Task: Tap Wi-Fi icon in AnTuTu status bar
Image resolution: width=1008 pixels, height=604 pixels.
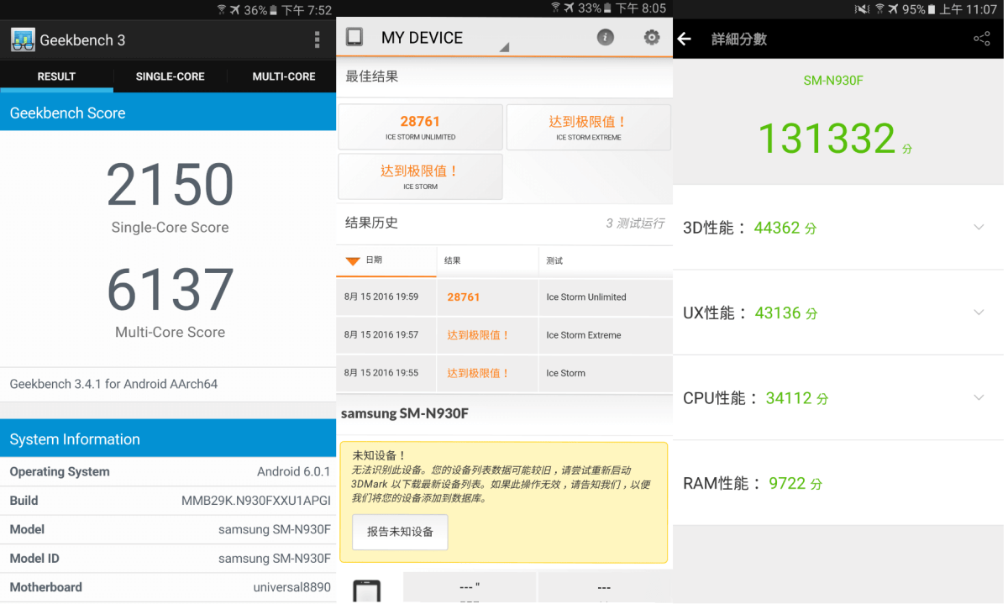Action: (x=880, y=9)
